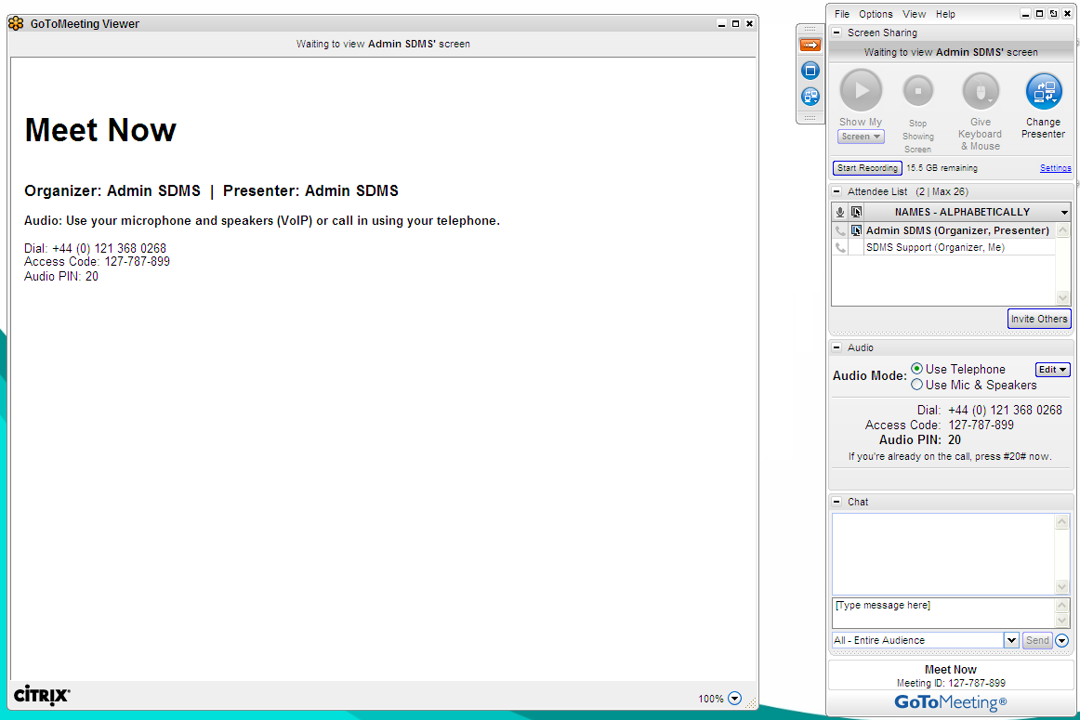Maximize the GoToMeeting Viewer window
Viewport: 1080px width, 720px height.
[735, 23]
